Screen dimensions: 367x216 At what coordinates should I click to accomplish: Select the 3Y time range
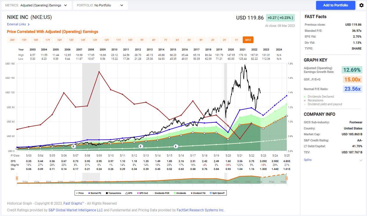[213, 40]
